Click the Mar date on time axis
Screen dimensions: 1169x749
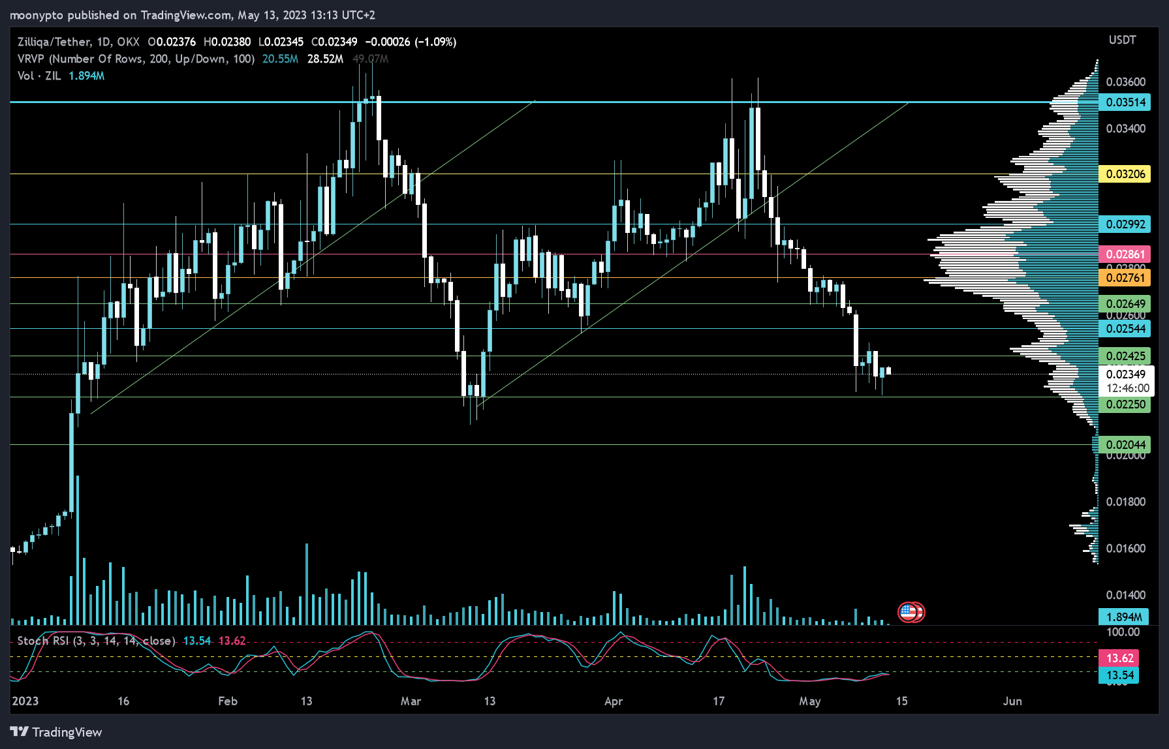[411, 701]
